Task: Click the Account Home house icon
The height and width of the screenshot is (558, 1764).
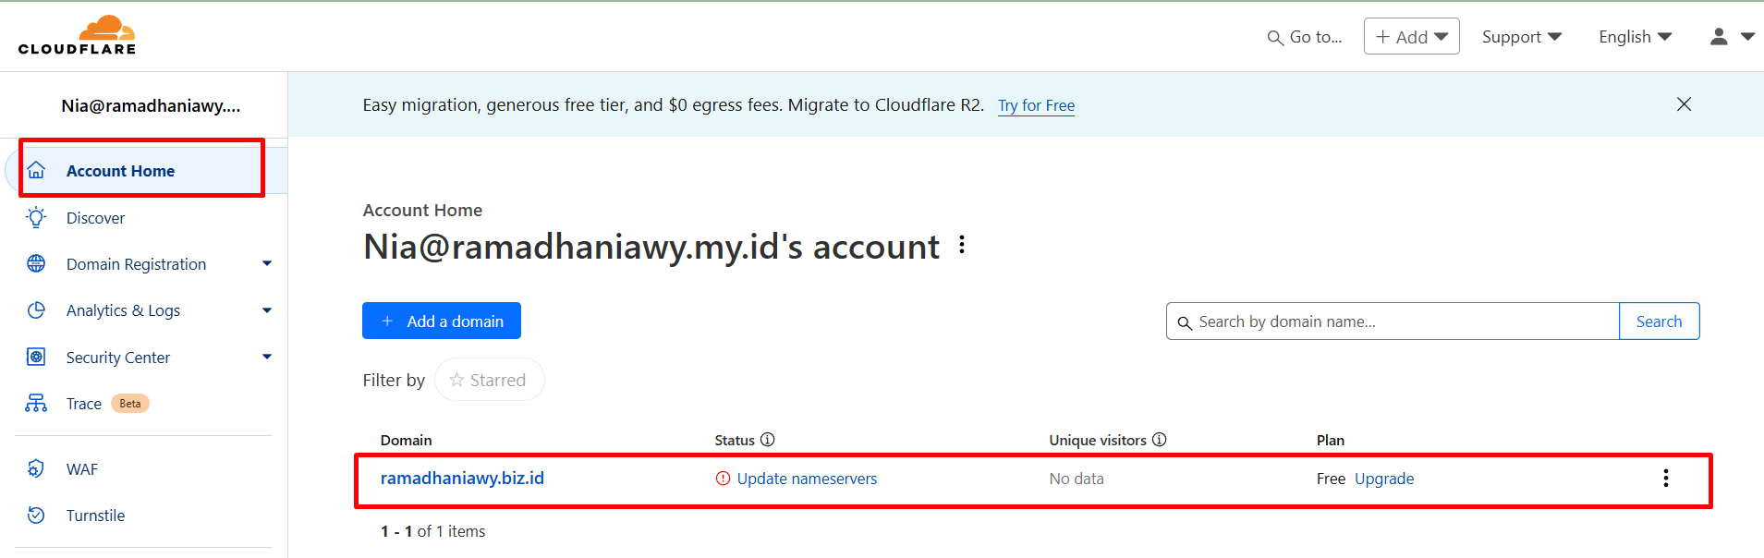Action: [x=36, y=171]
